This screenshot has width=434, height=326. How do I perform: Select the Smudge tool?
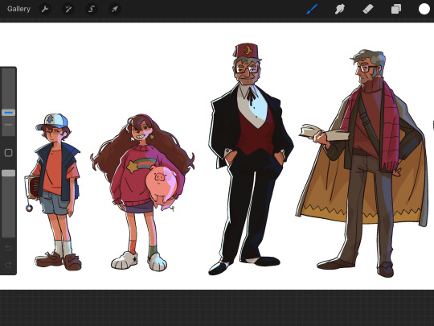pyautogui.click(x=340, y=9)
